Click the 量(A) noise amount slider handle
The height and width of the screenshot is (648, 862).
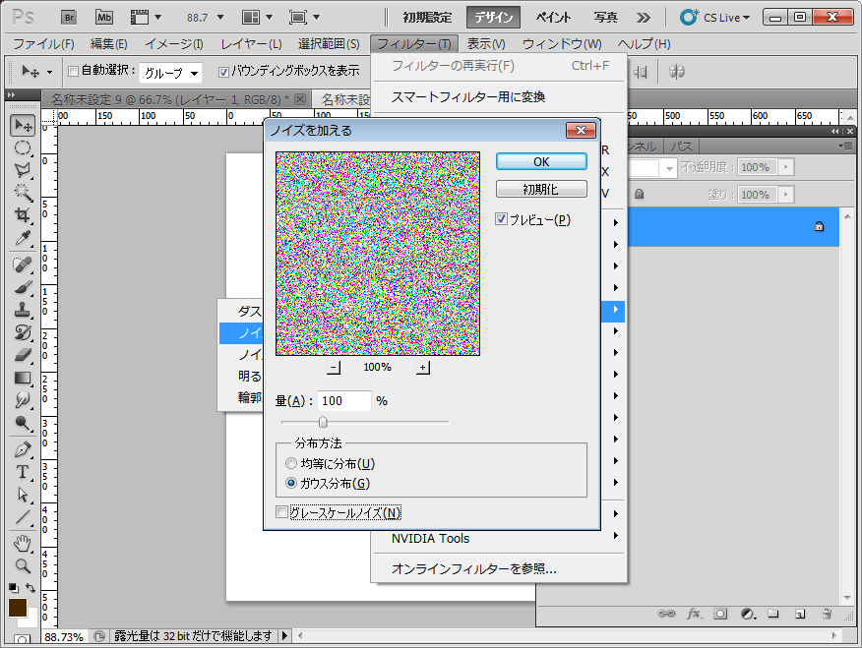[323, 422]
